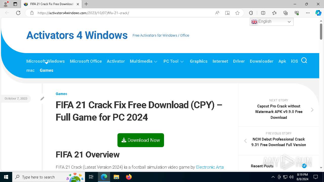The image size is (324, 182).
Task: Open mac menu item
Action: (x=30, y=70)
